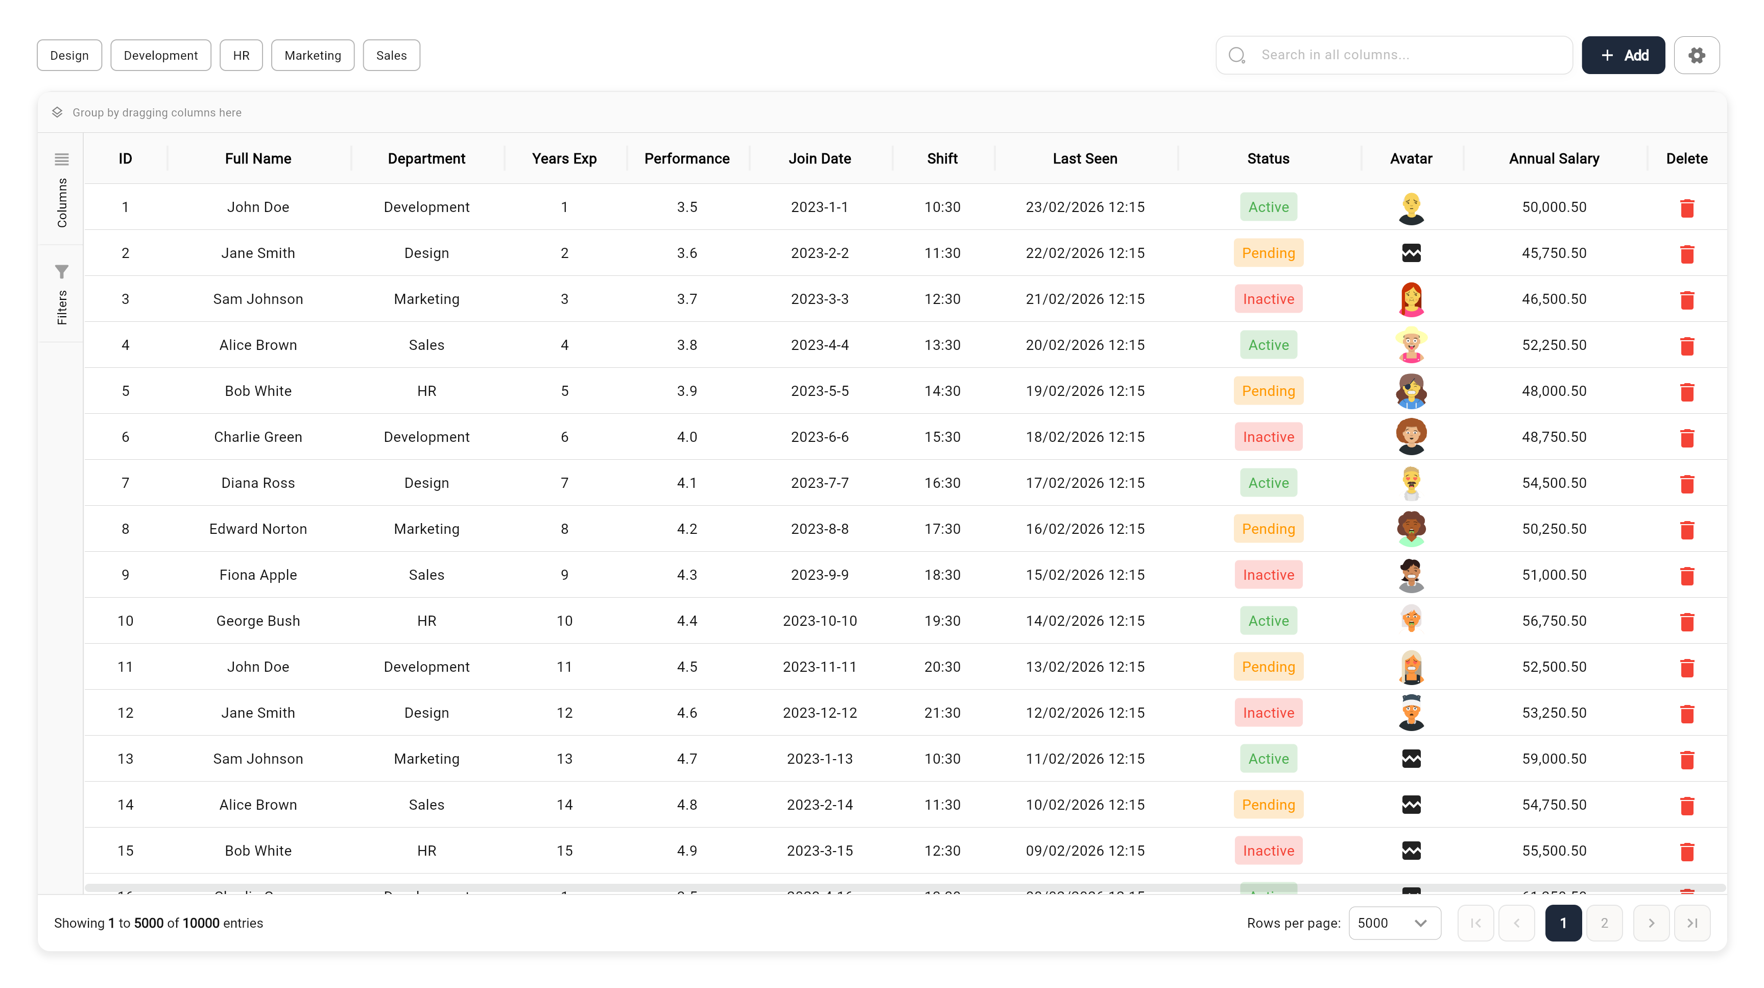Click Sam Johnson's avatar in row 3
This screenshot has height=988, width=1764.
coord(1411,299)
